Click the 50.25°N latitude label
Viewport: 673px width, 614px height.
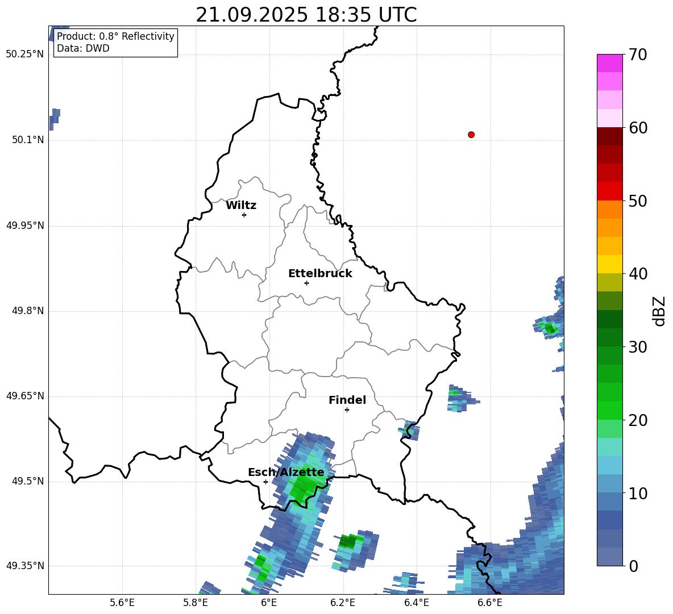pyautogui.click(x=25, y=55)
